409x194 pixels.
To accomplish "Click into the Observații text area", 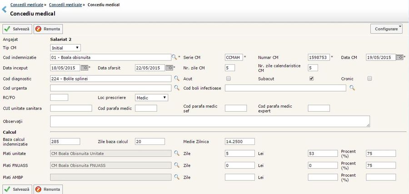I will point(209,121).
